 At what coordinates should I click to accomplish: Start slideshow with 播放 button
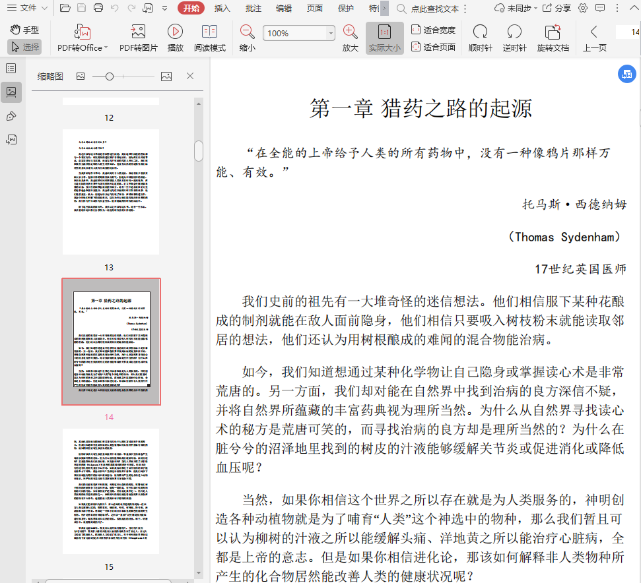(x=175, y=32)
